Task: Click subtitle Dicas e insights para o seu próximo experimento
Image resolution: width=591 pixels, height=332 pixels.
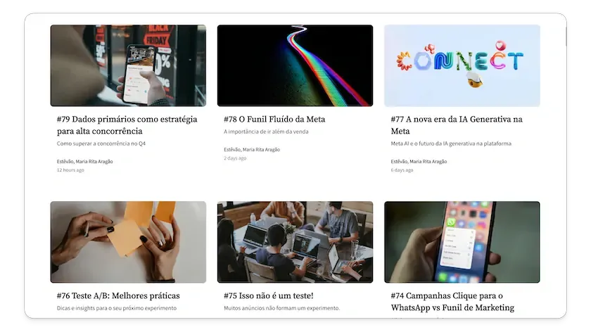Action: [x=117, y=308]
